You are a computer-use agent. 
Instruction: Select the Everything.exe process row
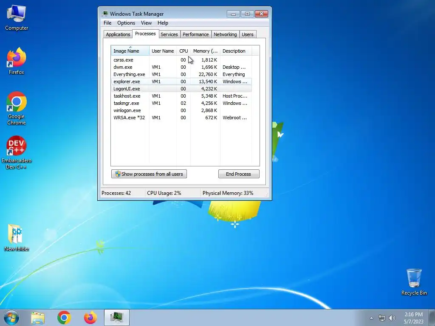pyautogui.click(x=181, y=74)
